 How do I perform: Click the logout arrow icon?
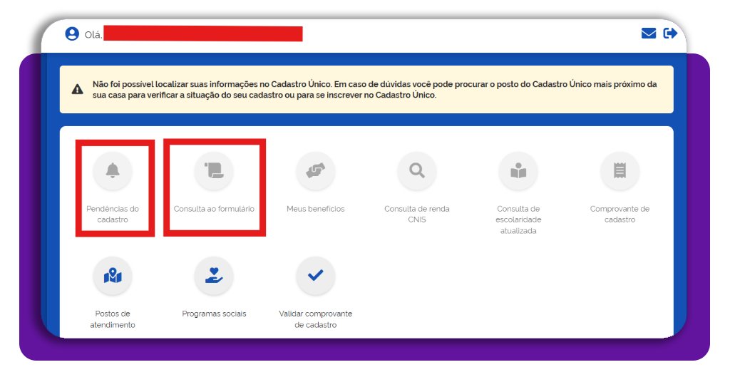tap(670, 33)
